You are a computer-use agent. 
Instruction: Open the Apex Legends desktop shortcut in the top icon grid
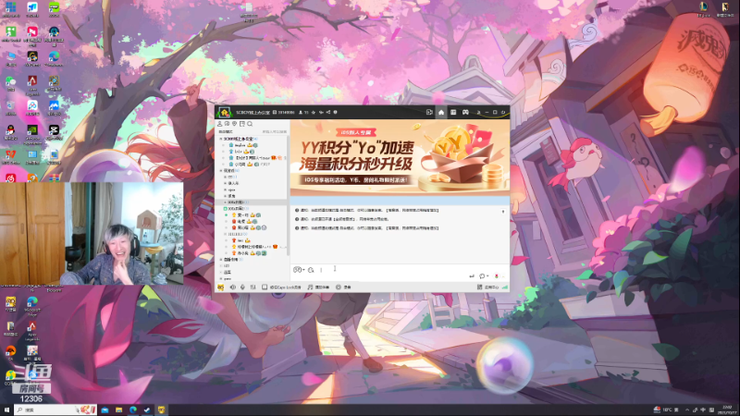pos(32,83)
